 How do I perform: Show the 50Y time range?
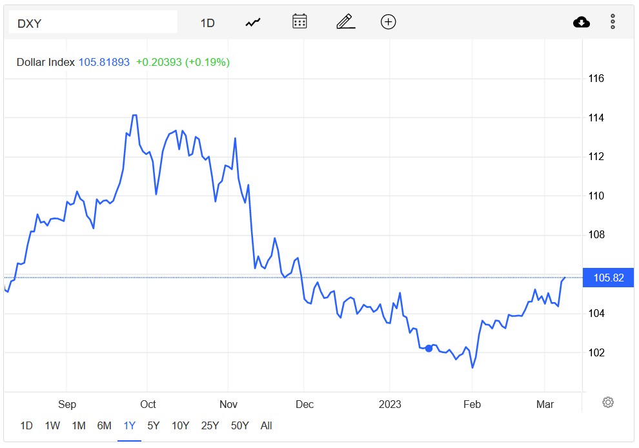(x=239, y=426)
